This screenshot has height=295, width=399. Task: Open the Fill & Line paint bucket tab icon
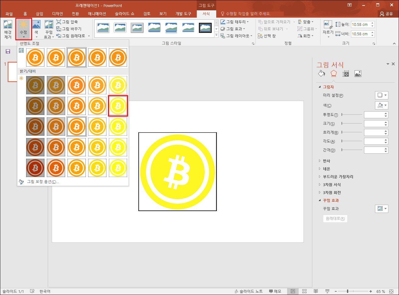click(322, 73)
